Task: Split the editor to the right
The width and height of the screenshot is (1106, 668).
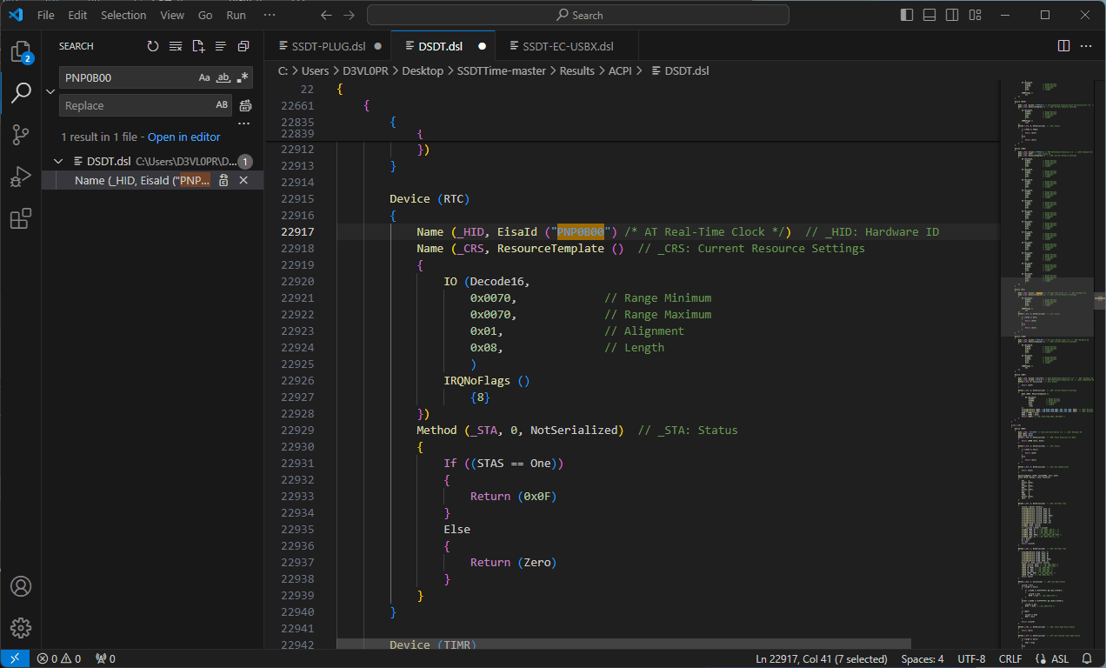Action: 1063,46
